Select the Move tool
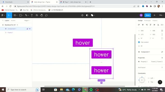Screen dimensions: 165x92 [x=9, y=15]
